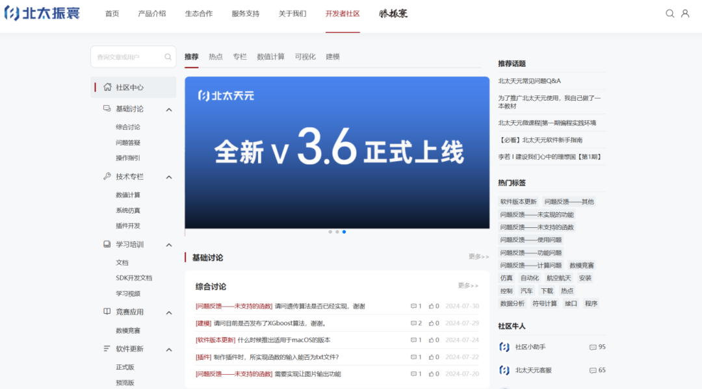The width and height of the screenshot is (702, 389).
Task: Click the search magnifier icon in top header
Action: [x=670, y=14]
